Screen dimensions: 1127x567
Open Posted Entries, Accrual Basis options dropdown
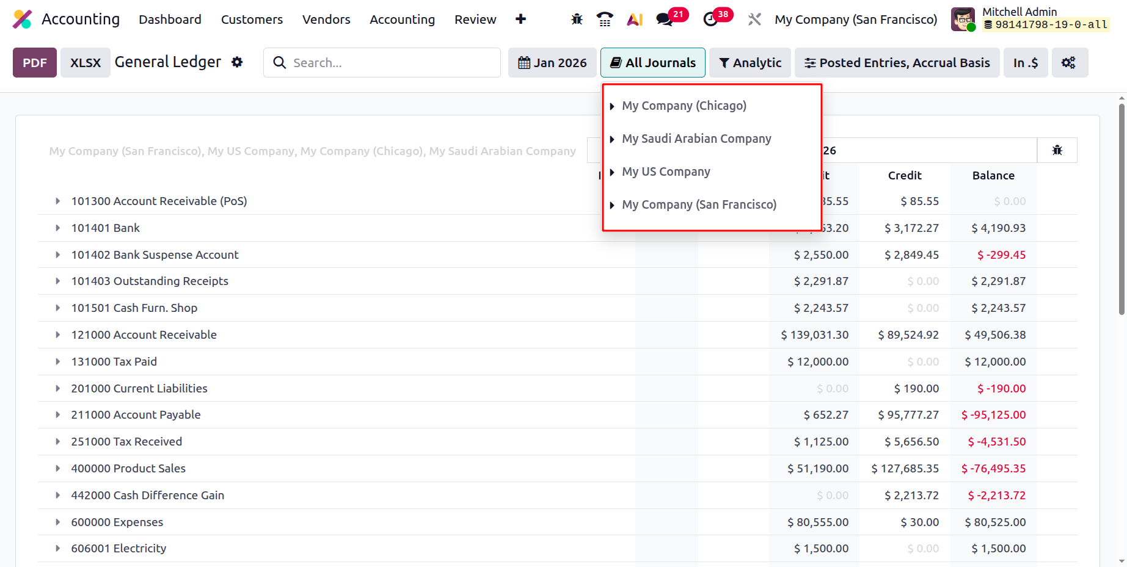pos(897,62)
